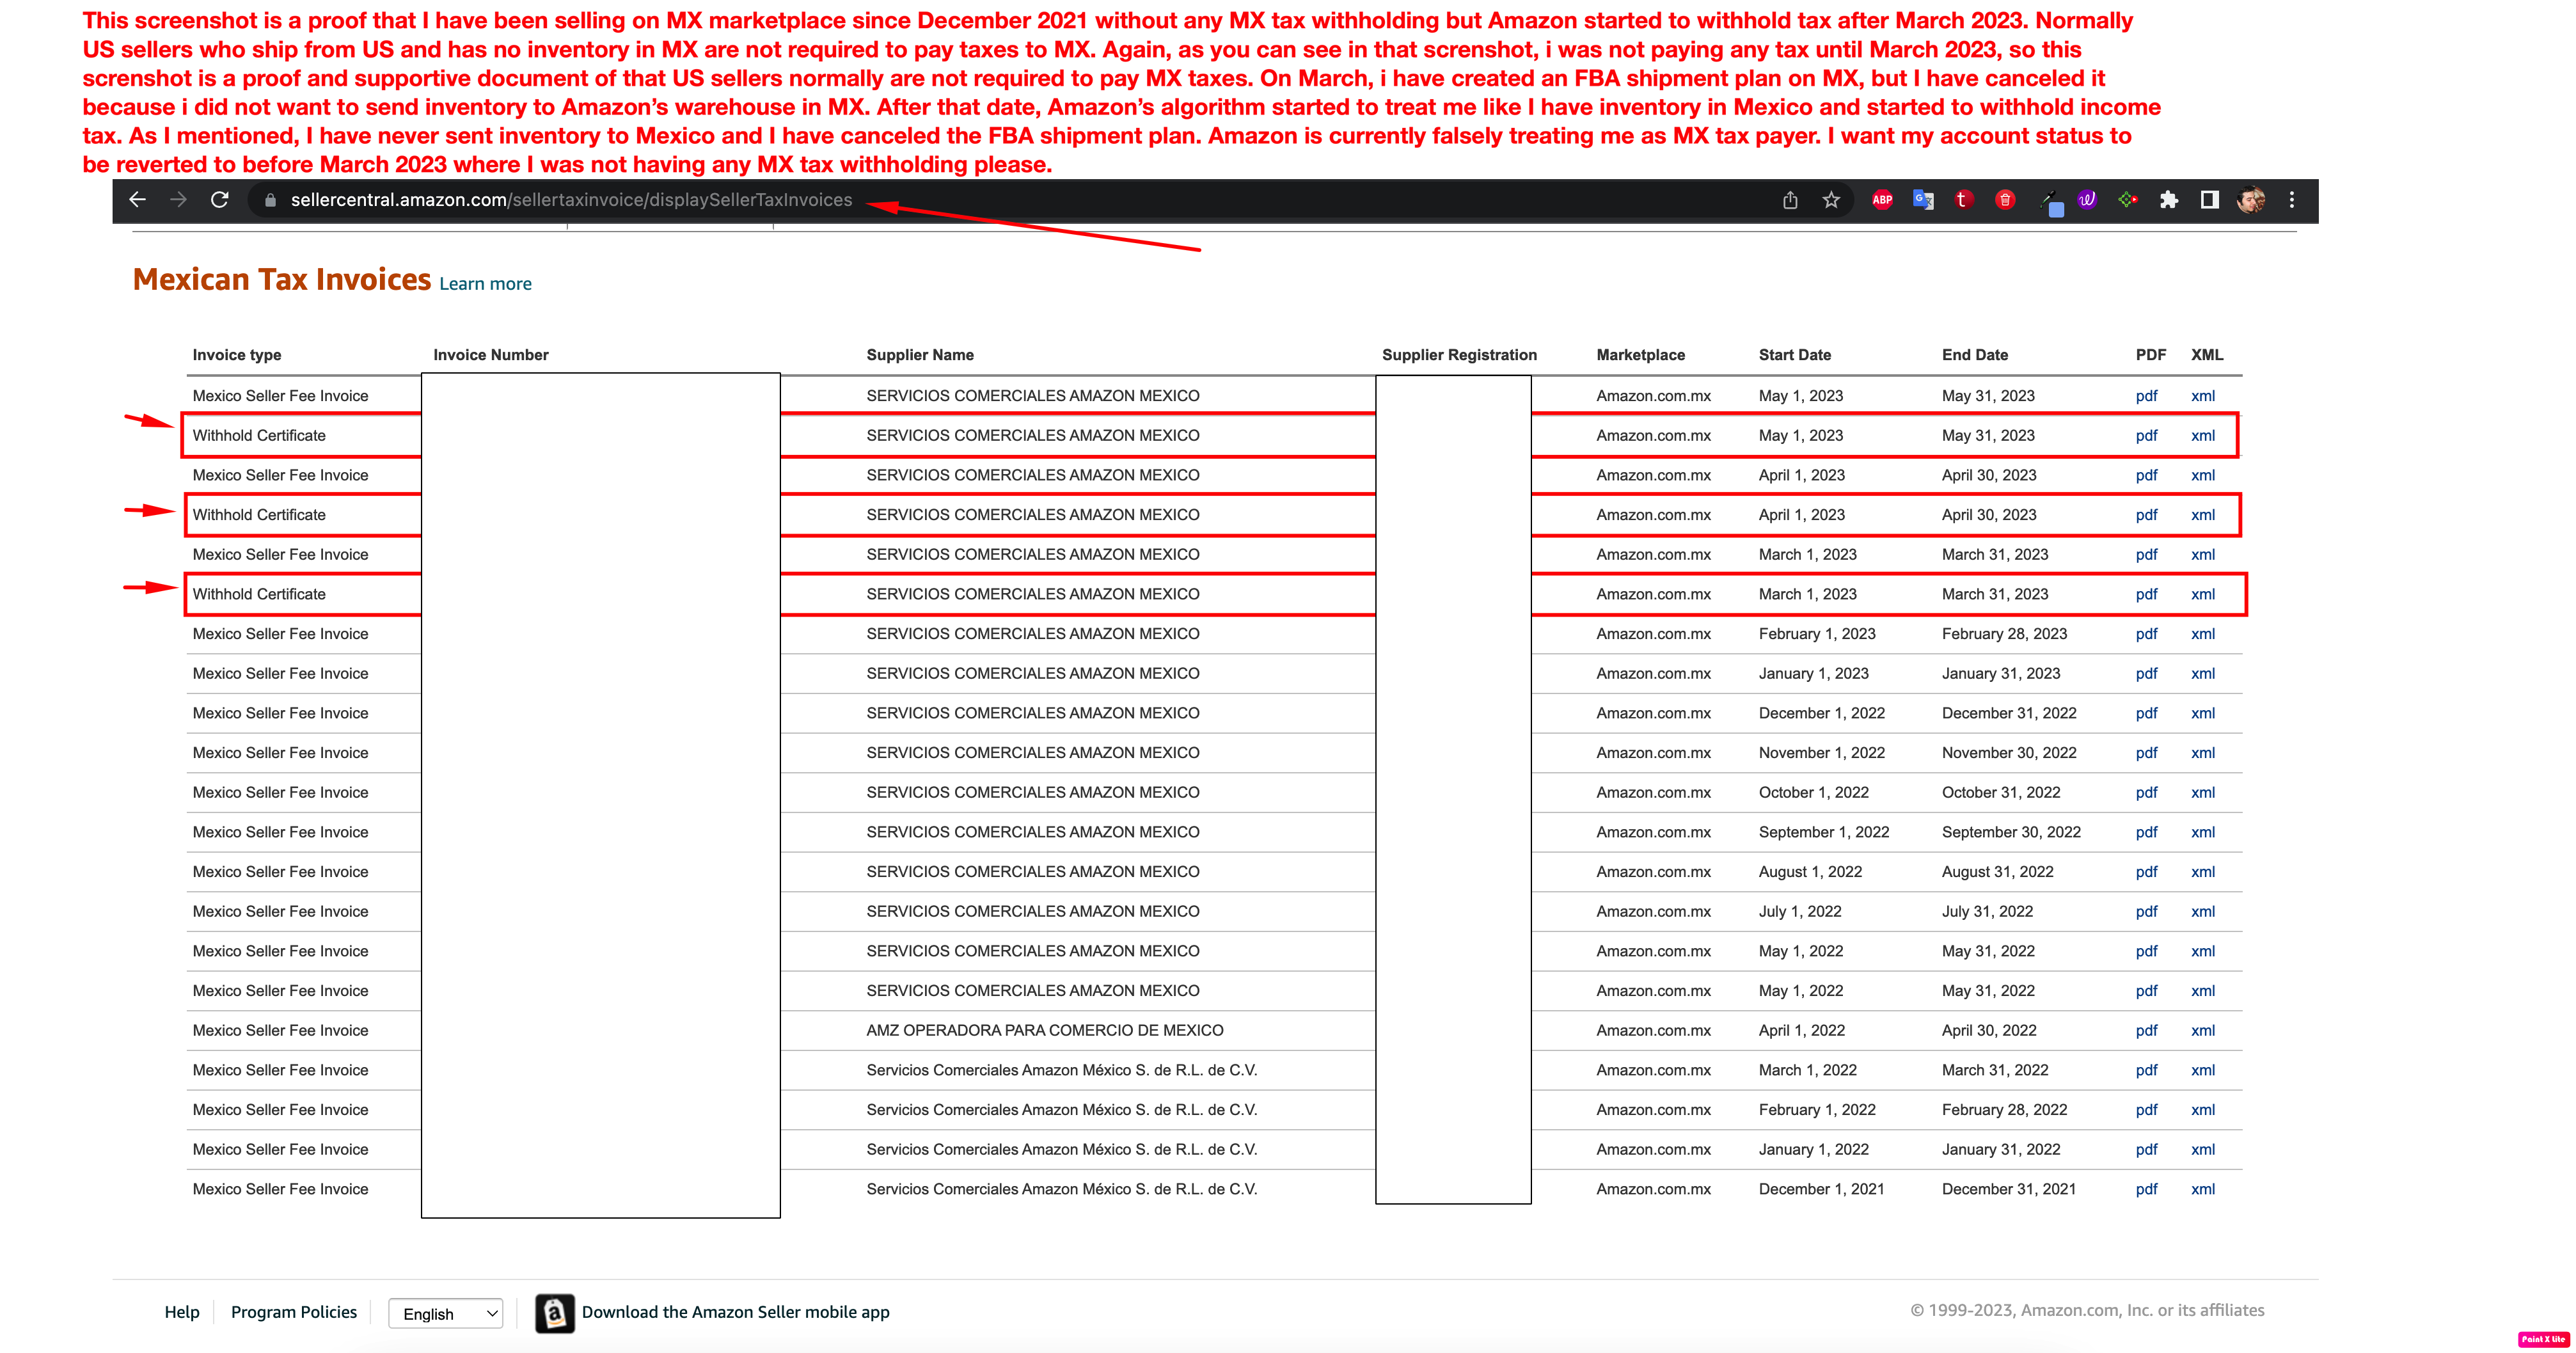Download pdf of May 2023 Withhold Certificate
This screenshot has width=2576, height=1353.
(x=2146, y=436)
